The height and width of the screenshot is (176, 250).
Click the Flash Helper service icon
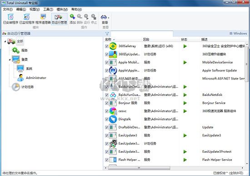(x=113, y=160)
